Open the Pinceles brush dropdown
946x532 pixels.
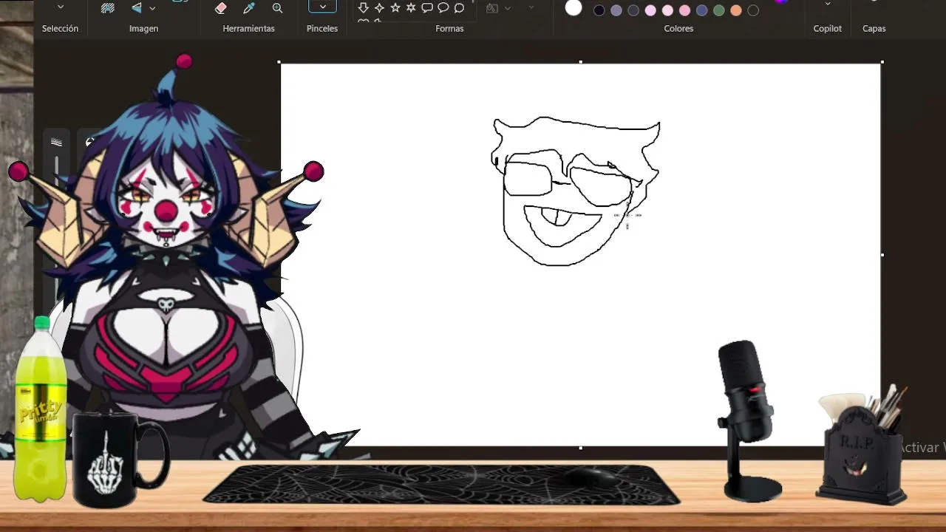322,7
